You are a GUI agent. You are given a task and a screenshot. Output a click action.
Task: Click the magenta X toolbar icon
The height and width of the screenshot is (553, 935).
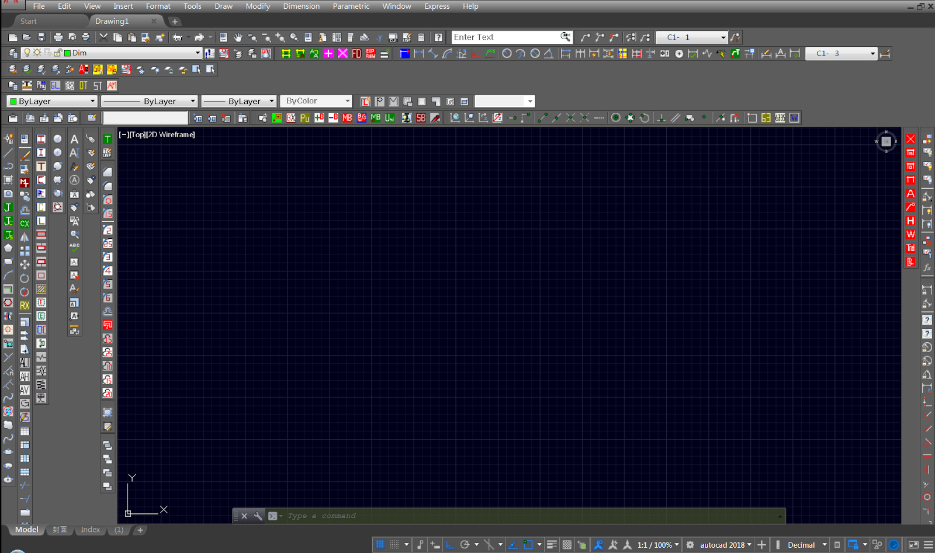(342, 53)
